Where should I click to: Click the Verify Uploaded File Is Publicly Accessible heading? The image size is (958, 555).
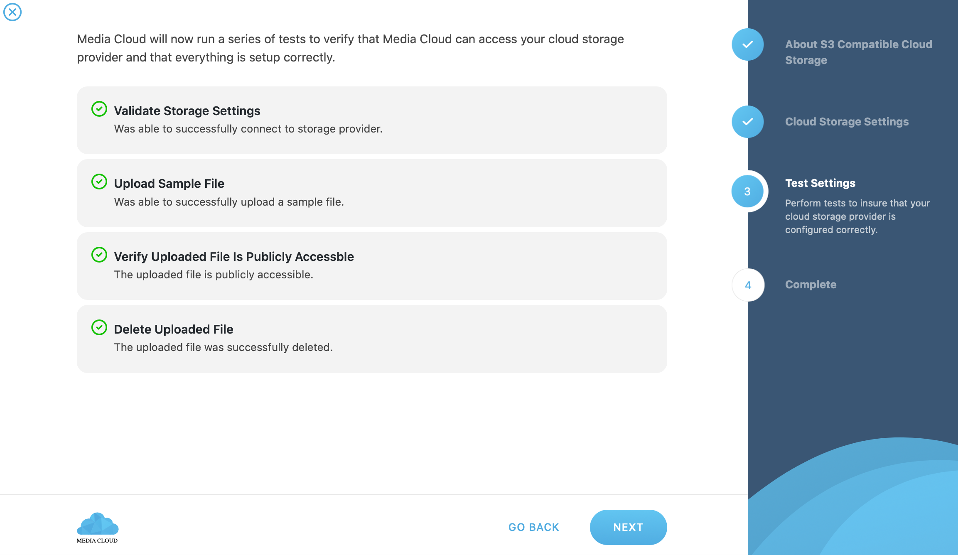(x=234, y=257)
